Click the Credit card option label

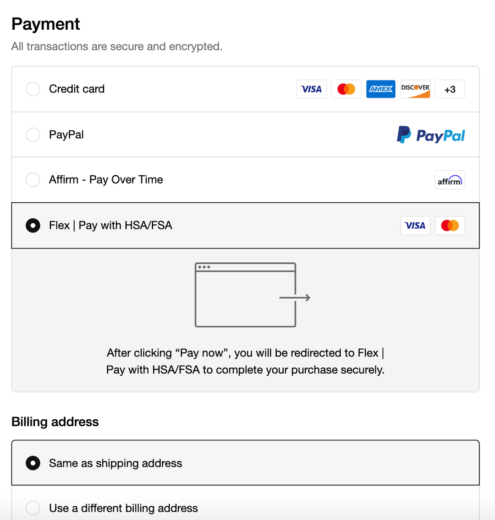[77, 89]
